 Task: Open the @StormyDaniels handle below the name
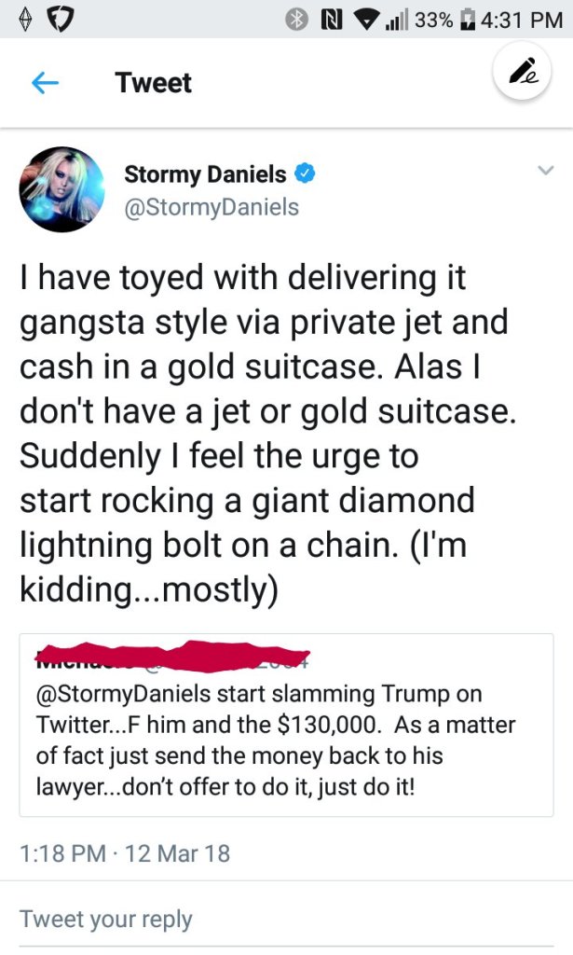click(x=211, y=206)
